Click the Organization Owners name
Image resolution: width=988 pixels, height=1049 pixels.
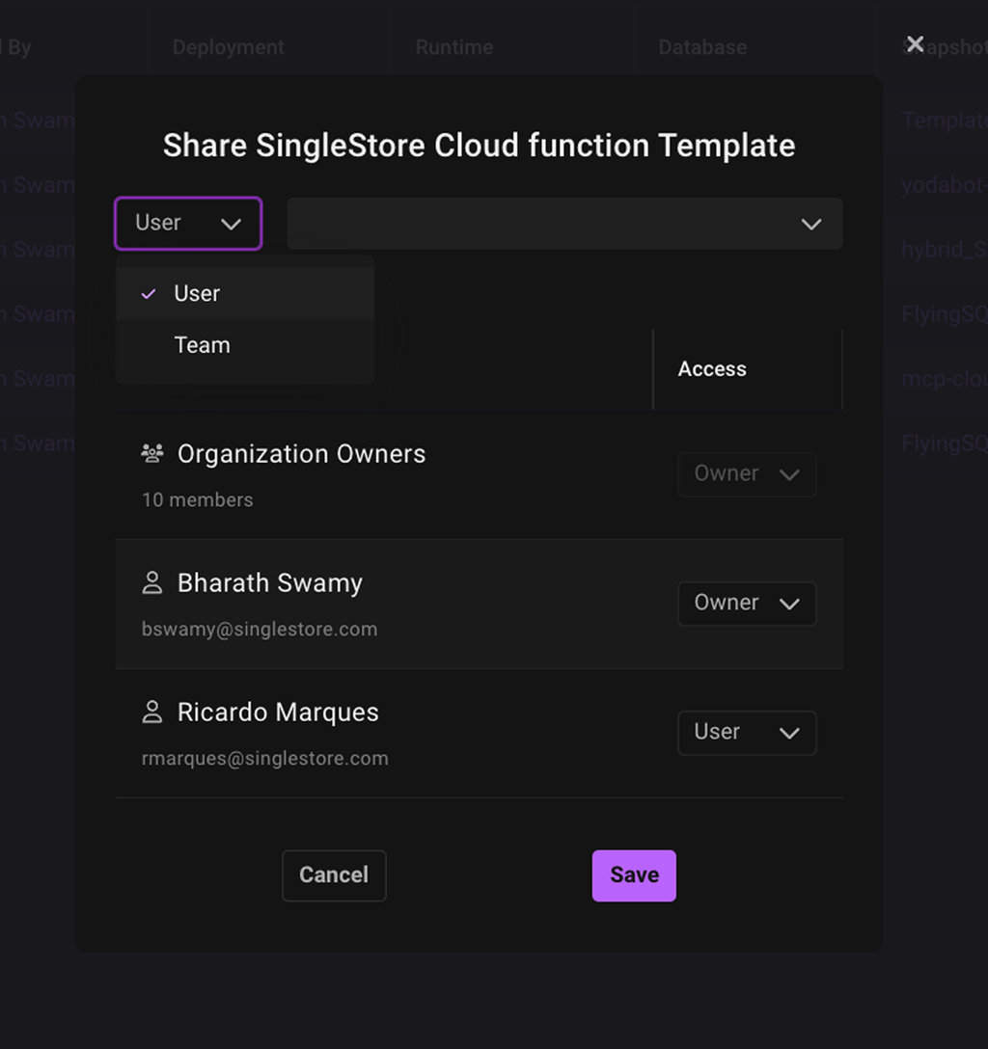pyautogui.click(x=301, y=454)
